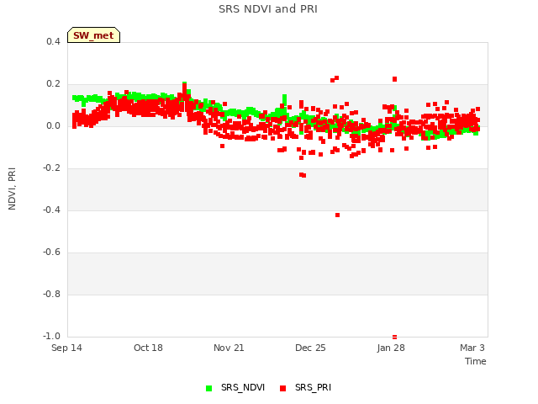Screen dimensions: 538x404
Task: Click the red PRI outlier near -0.4
Action: click(337, 215)
